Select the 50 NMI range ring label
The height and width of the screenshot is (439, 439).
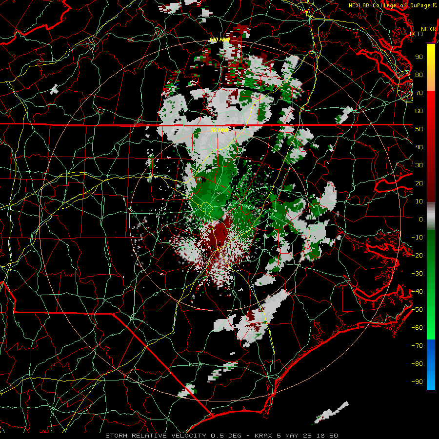click(x=219, y=130)
